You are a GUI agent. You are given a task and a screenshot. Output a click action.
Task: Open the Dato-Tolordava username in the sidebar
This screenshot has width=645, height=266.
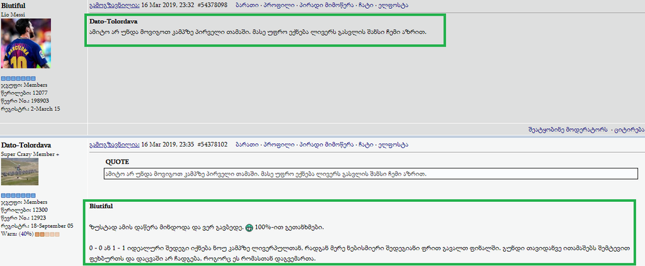[26, 146]
